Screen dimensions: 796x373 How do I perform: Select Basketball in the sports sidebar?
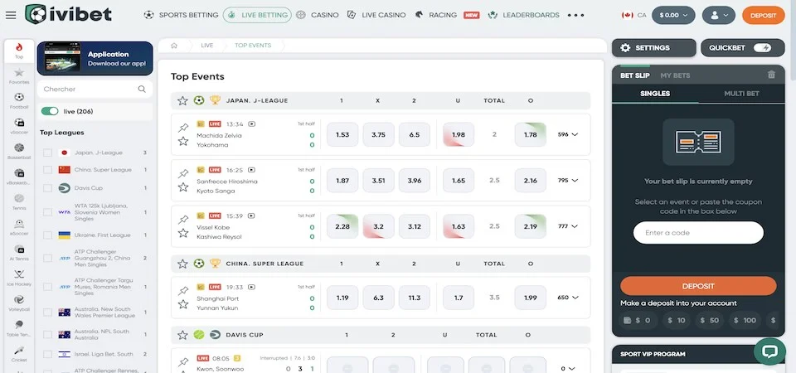(19, 151)
